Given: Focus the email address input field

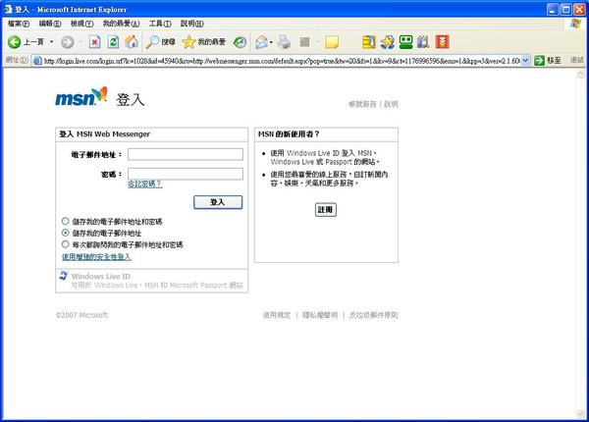Looking at the screenshot, I should click(x=186, y=154).
